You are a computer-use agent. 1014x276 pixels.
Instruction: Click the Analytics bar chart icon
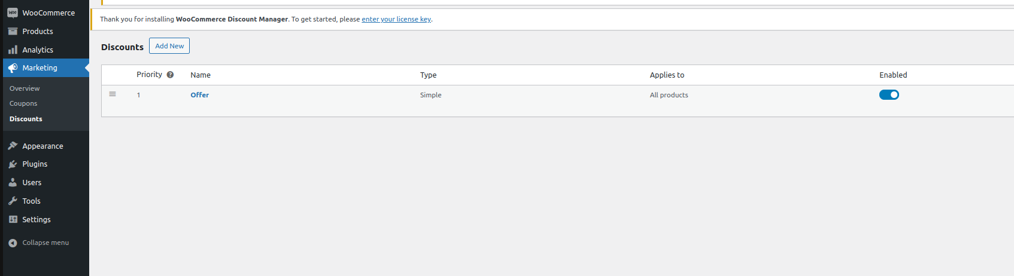[13, 50]
